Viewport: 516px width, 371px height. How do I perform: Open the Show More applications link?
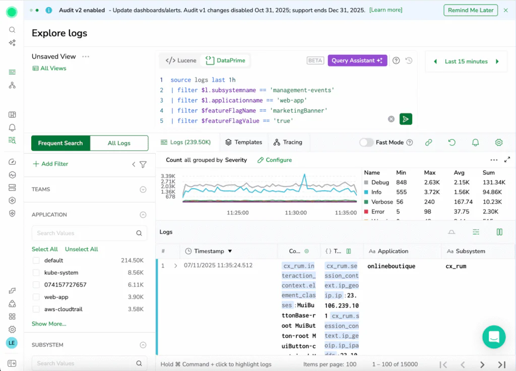49,324
